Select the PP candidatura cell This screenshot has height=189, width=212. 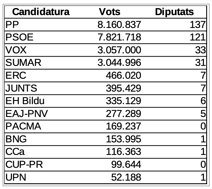pos(12,25)
